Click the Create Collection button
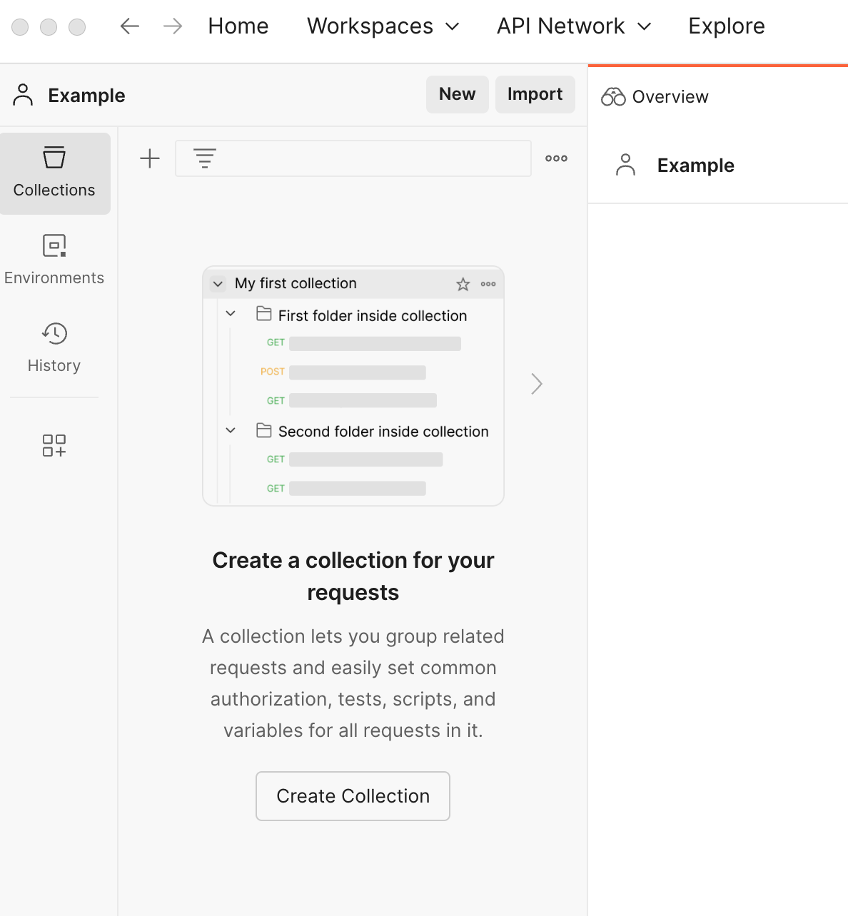 click(353, 796)
